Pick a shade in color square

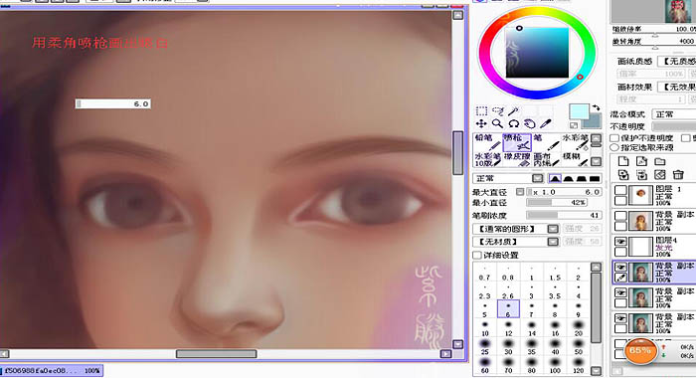[x=537, y=53]
